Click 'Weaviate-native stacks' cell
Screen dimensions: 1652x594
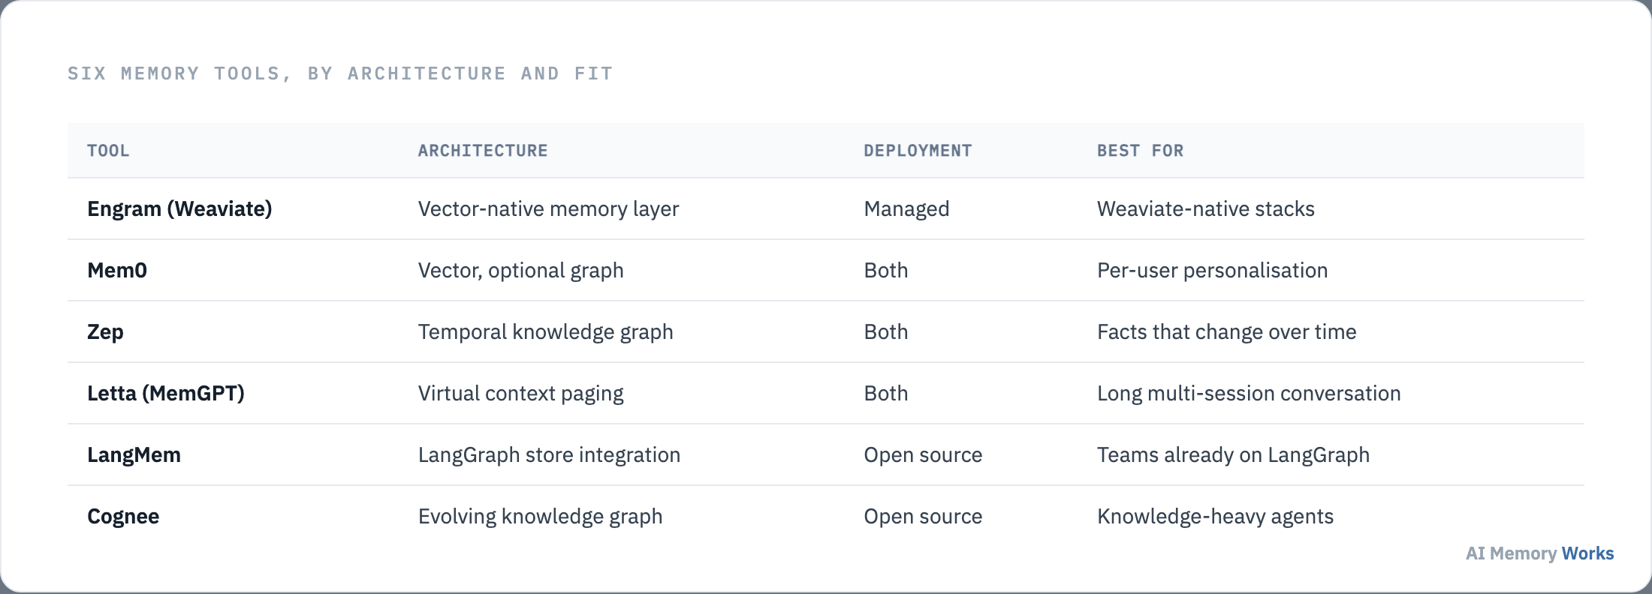pos(1206,209)
